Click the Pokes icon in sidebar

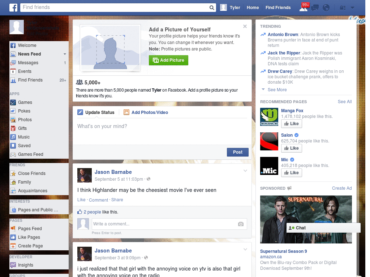[x=13, y=111]
